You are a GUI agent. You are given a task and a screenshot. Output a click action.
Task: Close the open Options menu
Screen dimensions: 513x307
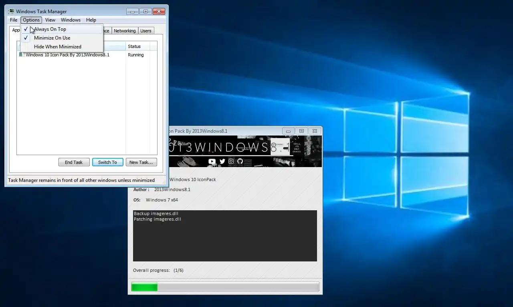31,20
